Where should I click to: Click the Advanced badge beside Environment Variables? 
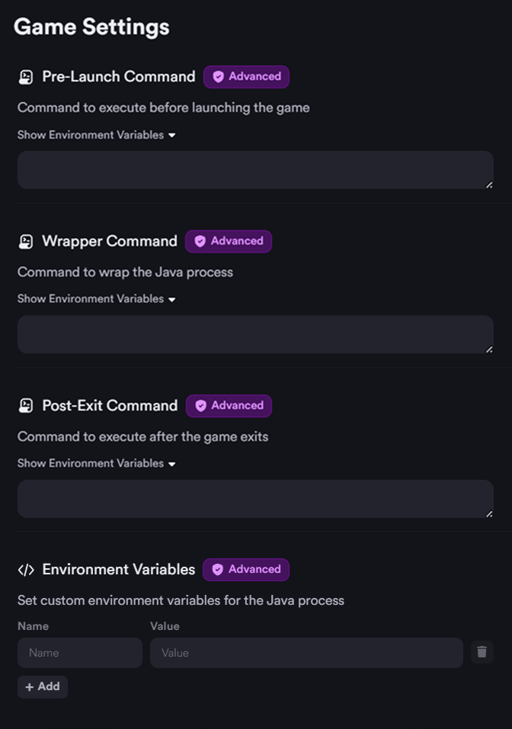click(246, 570)
